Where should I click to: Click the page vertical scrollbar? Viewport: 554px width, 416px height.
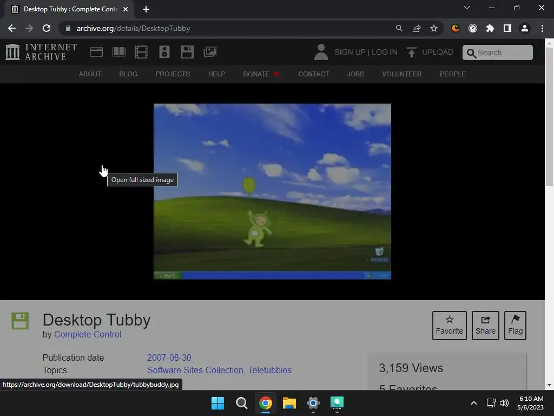click(550, 117)
